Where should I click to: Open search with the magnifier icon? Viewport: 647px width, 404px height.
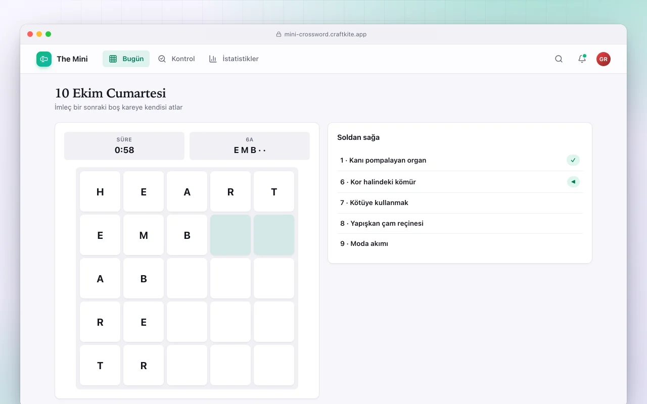pyautogui.click(x=559, y=59)
